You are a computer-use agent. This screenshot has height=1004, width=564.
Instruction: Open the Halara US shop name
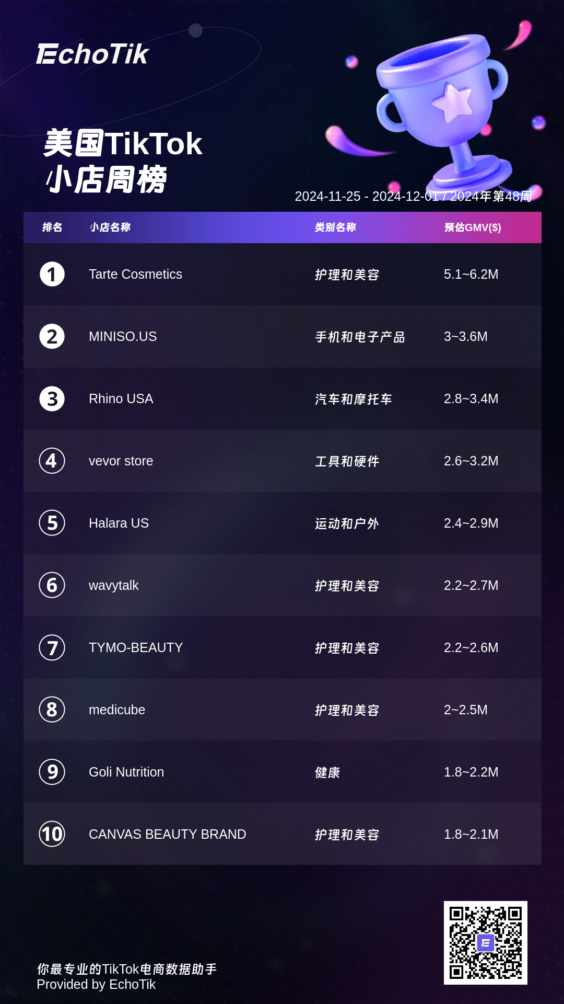click(119, 523)
